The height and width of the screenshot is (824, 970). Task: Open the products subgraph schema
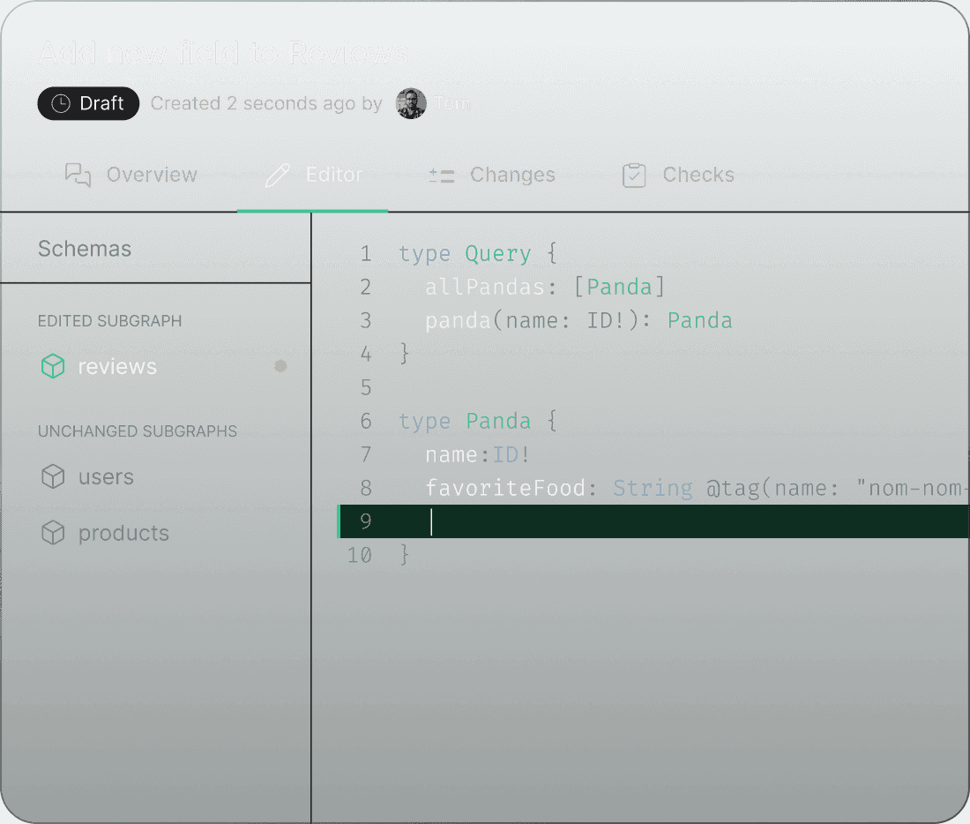(123, 533)
